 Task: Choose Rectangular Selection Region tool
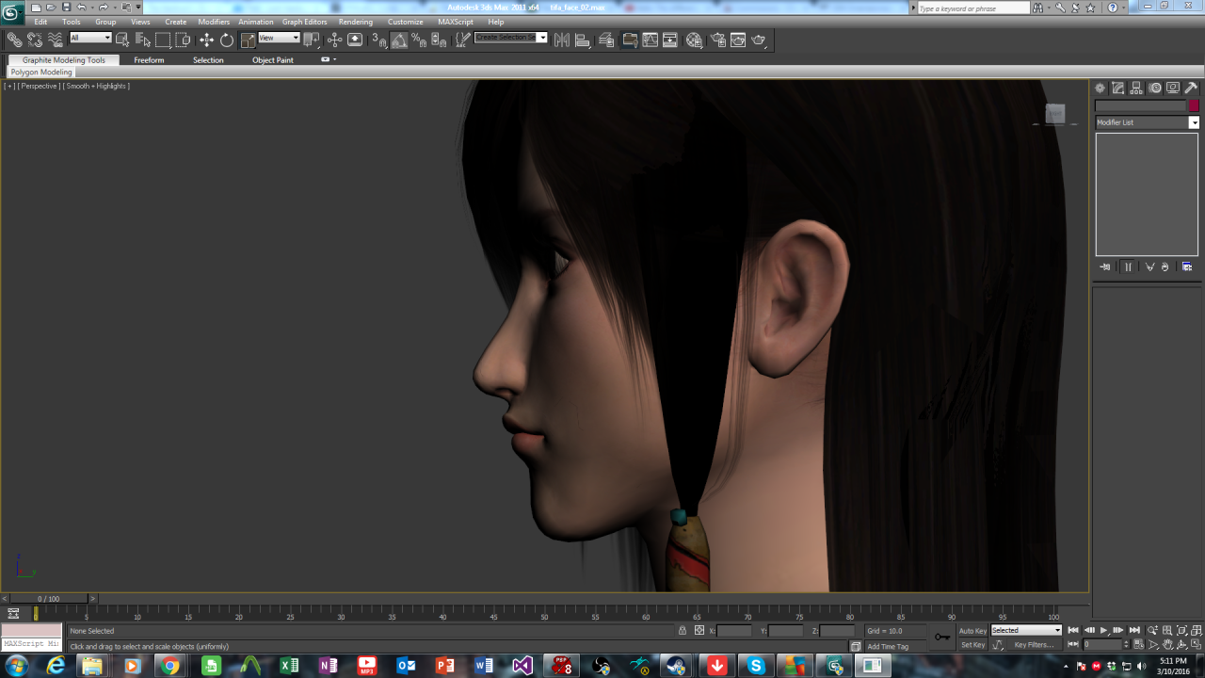(163, 40)
